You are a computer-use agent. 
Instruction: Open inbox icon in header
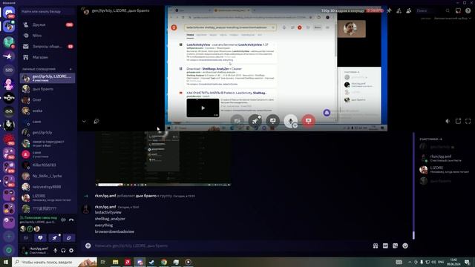tap(458, 10)
